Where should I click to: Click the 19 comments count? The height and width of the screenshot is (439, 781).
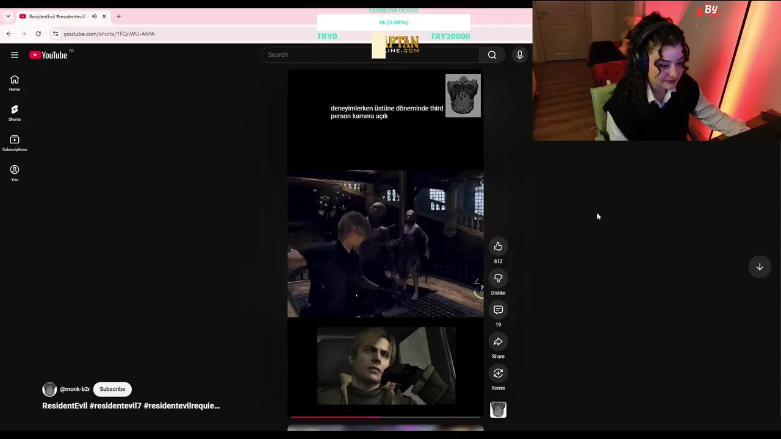[x=498, y=324]
